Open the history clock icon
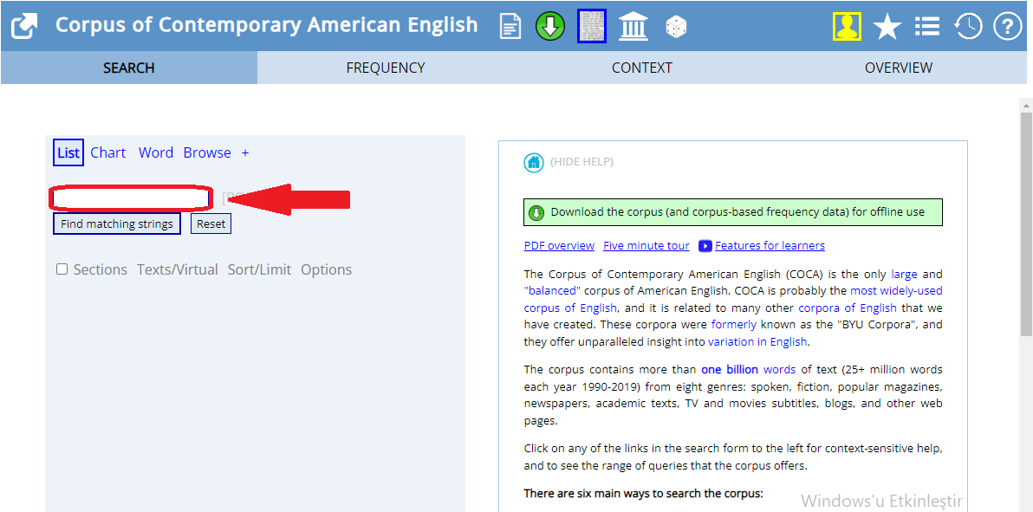The height and width of the screenshot is (512, 1033). point(968,26)
